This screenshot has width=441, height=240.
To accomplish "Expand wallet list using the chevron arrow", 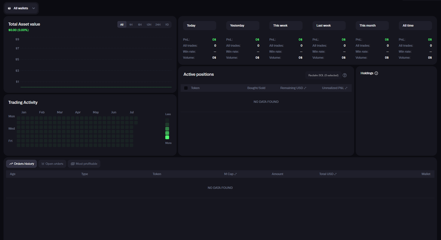I will 34,8.
